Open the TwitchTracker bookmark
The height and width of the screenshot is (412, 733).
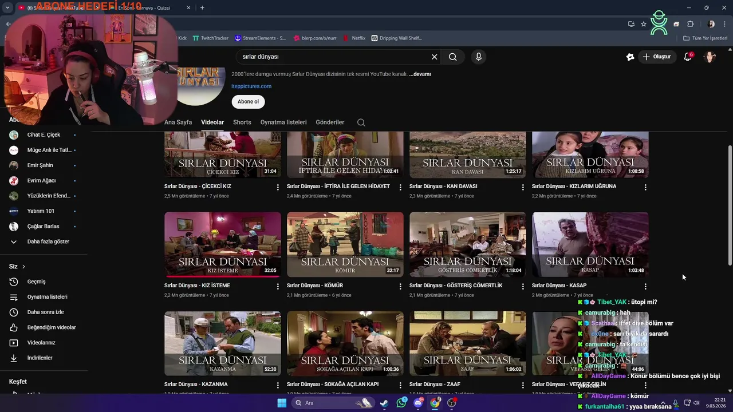pyautogui.click(x=210, y=38)
